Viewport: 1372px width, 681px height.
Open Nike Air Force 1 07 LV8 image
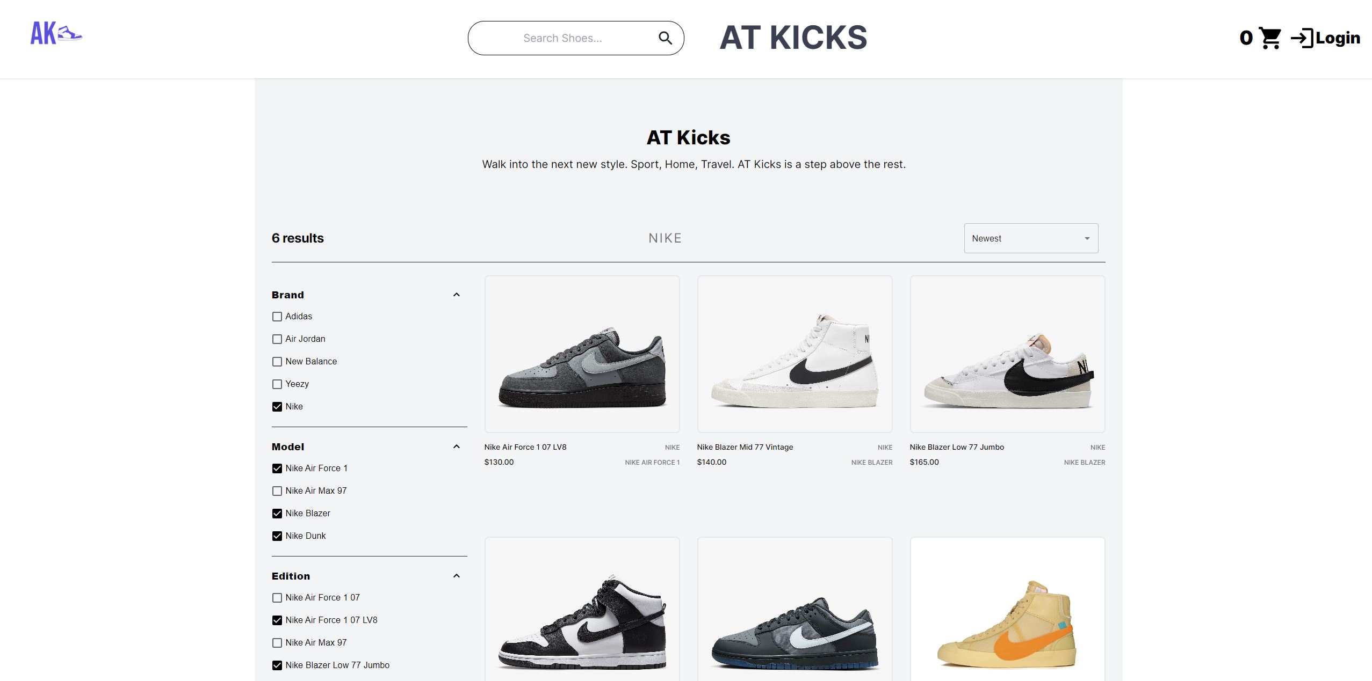pos(582,354)
